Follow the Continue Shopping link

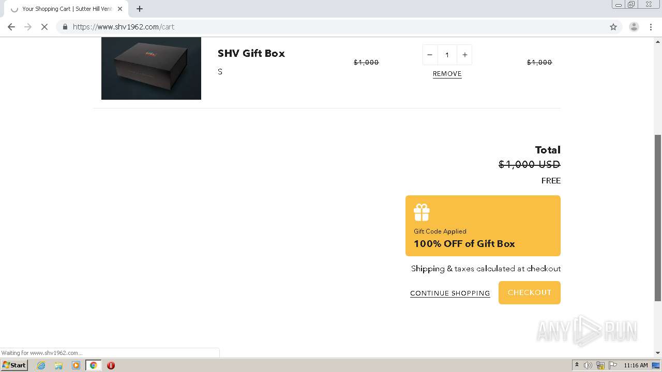(450, 293)
